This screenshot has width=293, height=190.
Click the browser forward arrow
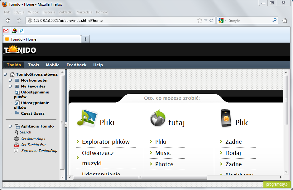[19, 20]
